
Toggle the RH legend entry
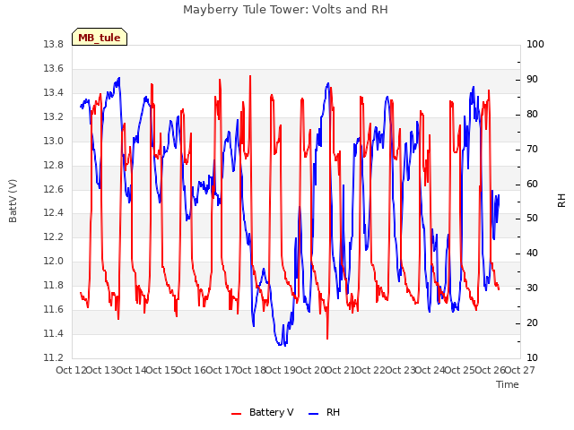pyautogui.click(x=325, y=412)
